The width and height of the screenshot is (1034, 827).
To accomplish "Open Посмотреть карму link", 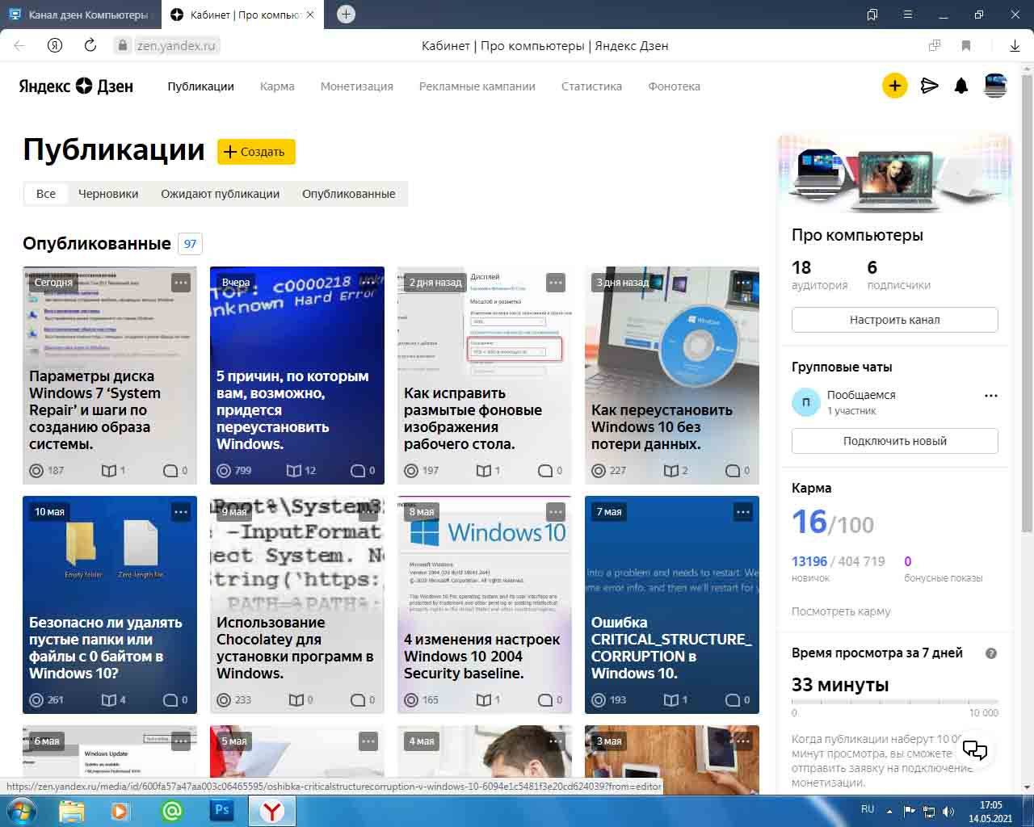I will (x=841, y=611).
